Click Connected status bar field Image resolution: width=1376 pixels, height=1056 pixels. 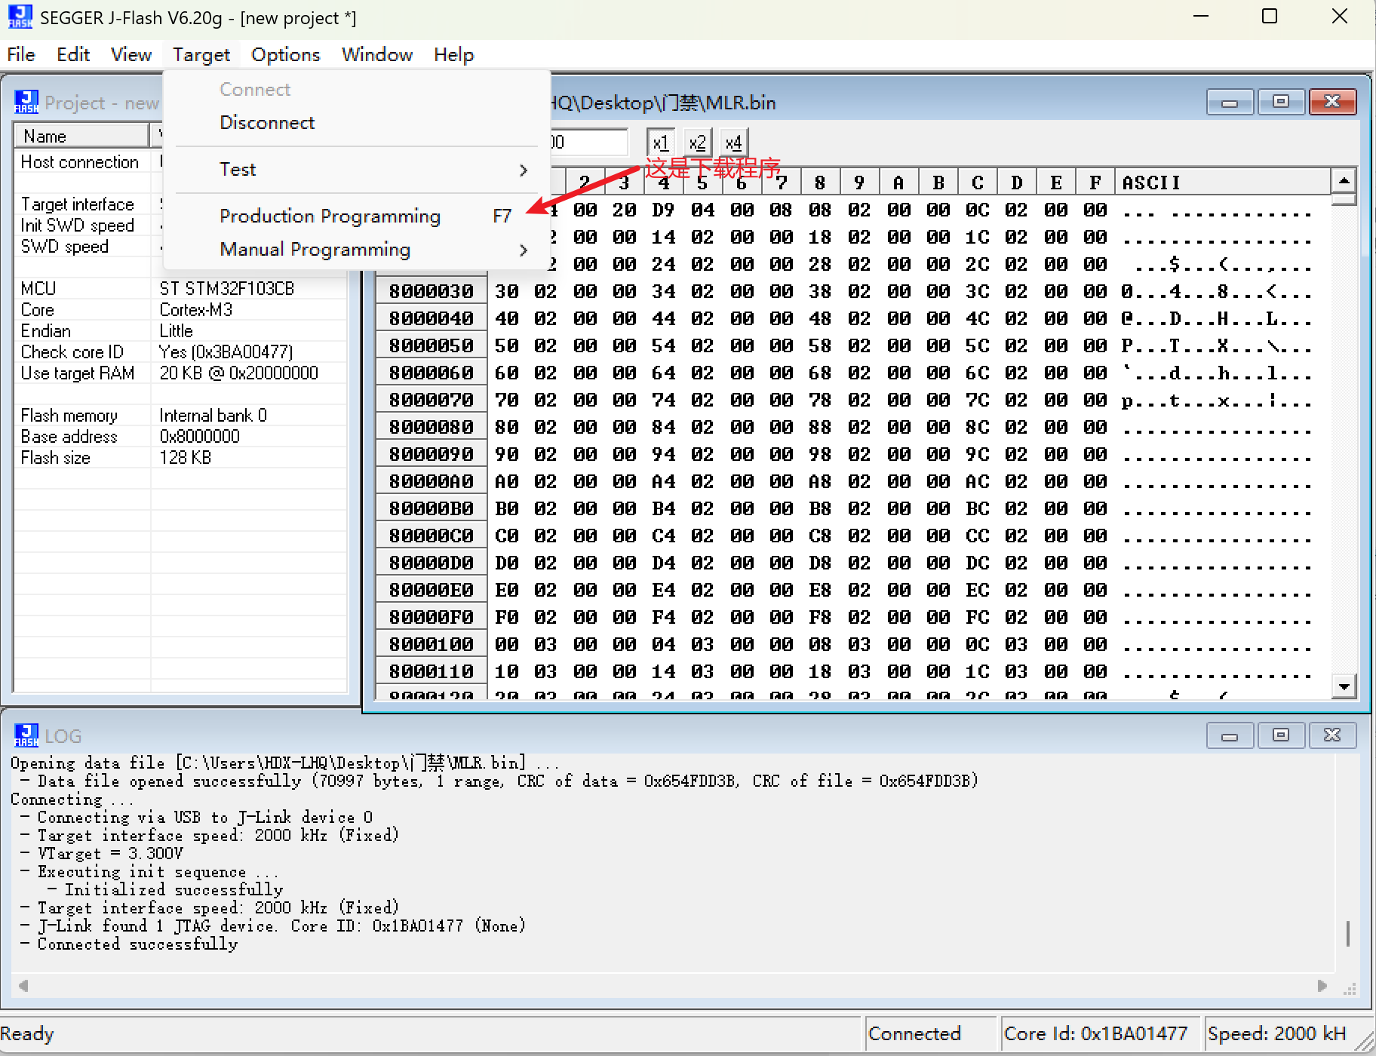pos(930,1034)
